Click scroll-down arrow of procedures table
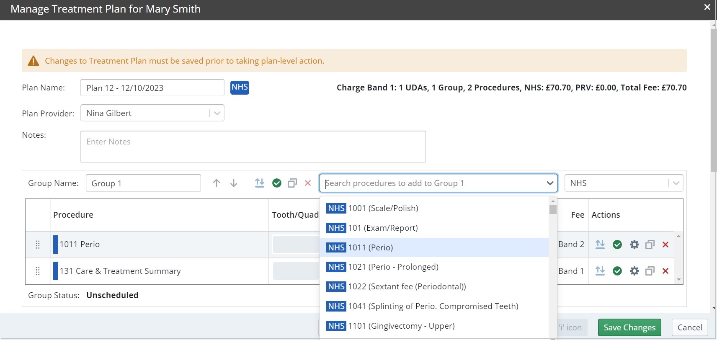Screen dimensions: 717x340 coord(678,280)
